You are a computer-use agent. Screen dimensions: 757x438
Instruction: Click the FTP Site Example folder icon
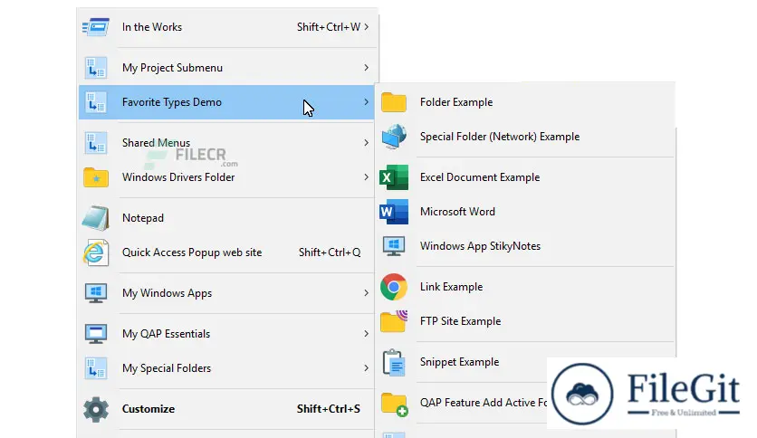tap(394, 320)
